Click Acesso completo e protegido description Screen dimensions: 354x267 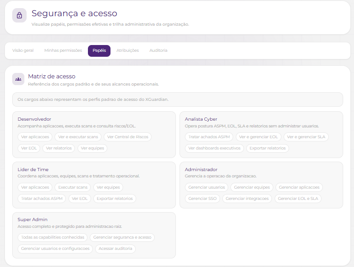point(70,226)
